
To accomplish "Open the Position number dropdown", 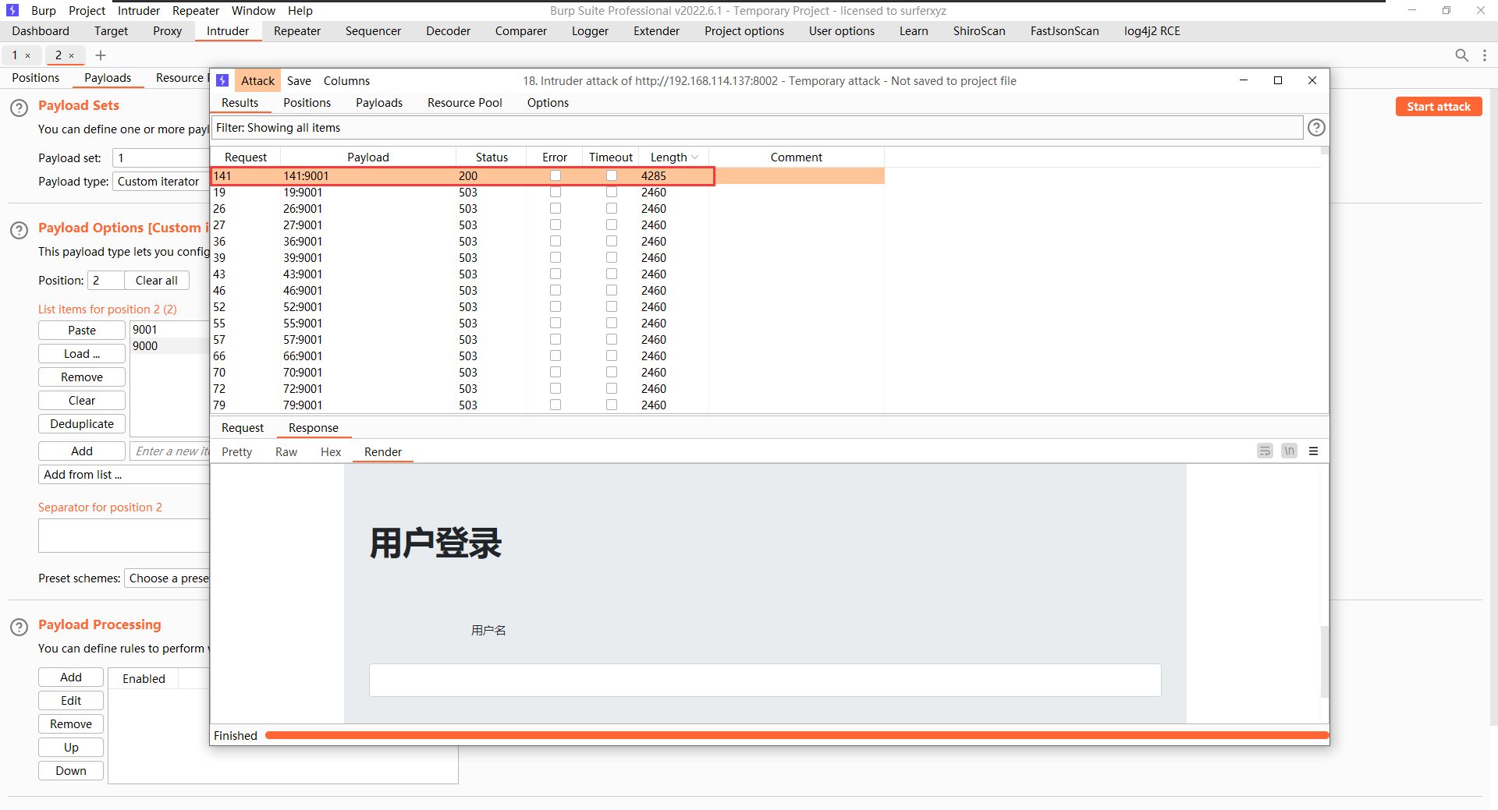I will 105,281.
